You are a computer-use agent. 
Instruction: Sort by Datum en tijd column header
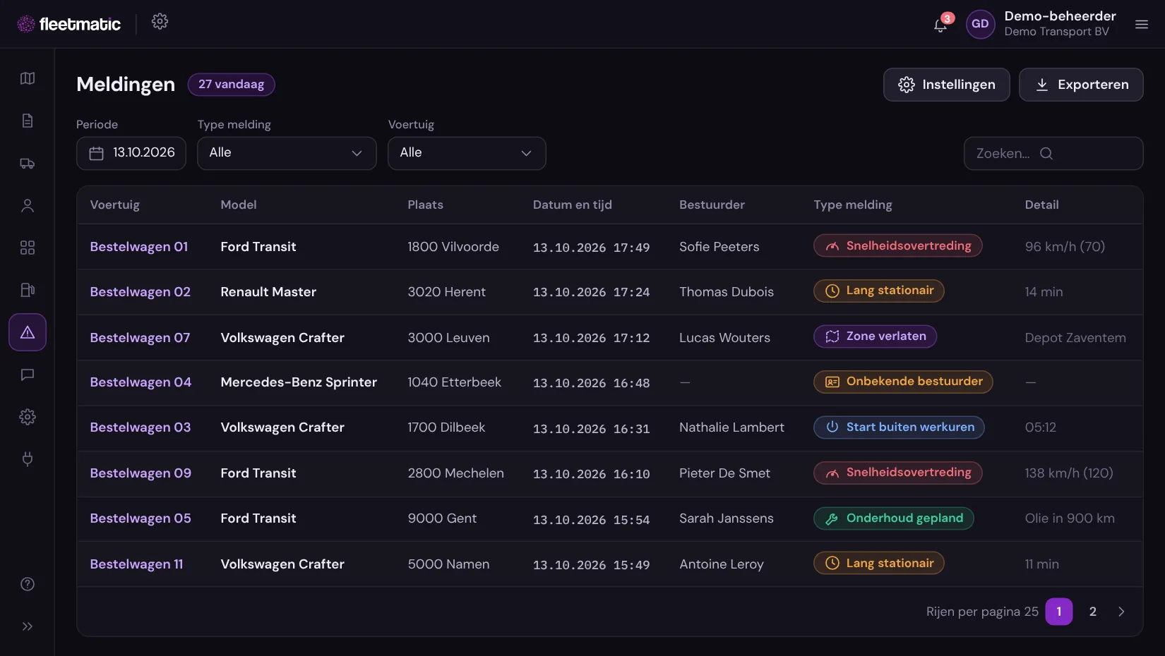(x=572, y=205)
